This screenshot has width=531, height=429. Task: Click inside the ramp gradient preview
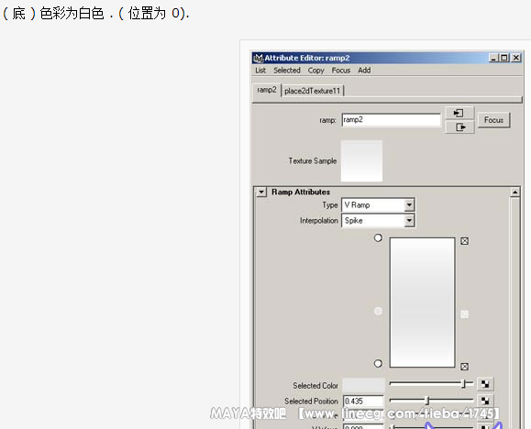(x=422, y=302)
